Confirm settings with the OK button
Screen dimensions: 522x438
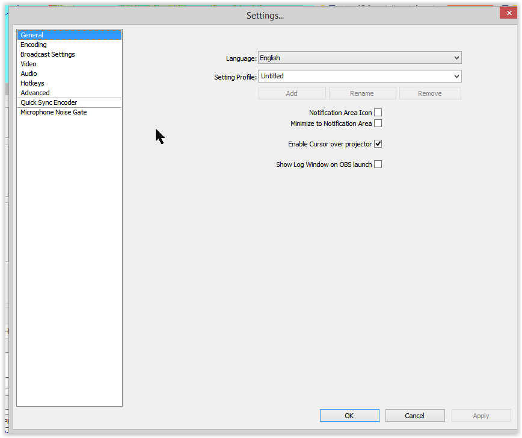(349, 416)
